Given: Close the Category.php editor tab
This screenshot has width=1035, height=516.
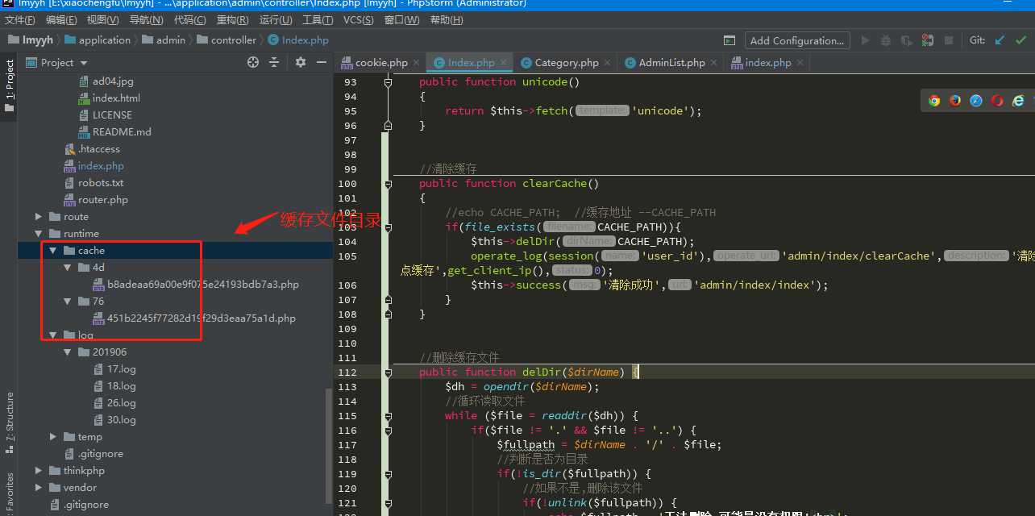Looking at the screenshot, I should click(x=607, y=63).
